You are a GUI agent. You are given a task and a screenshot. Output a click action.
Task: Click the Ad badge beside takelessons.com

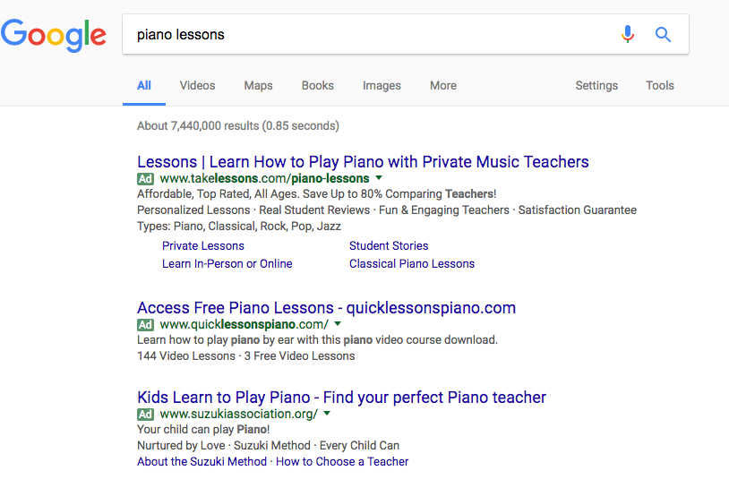(x=145, y=178)
